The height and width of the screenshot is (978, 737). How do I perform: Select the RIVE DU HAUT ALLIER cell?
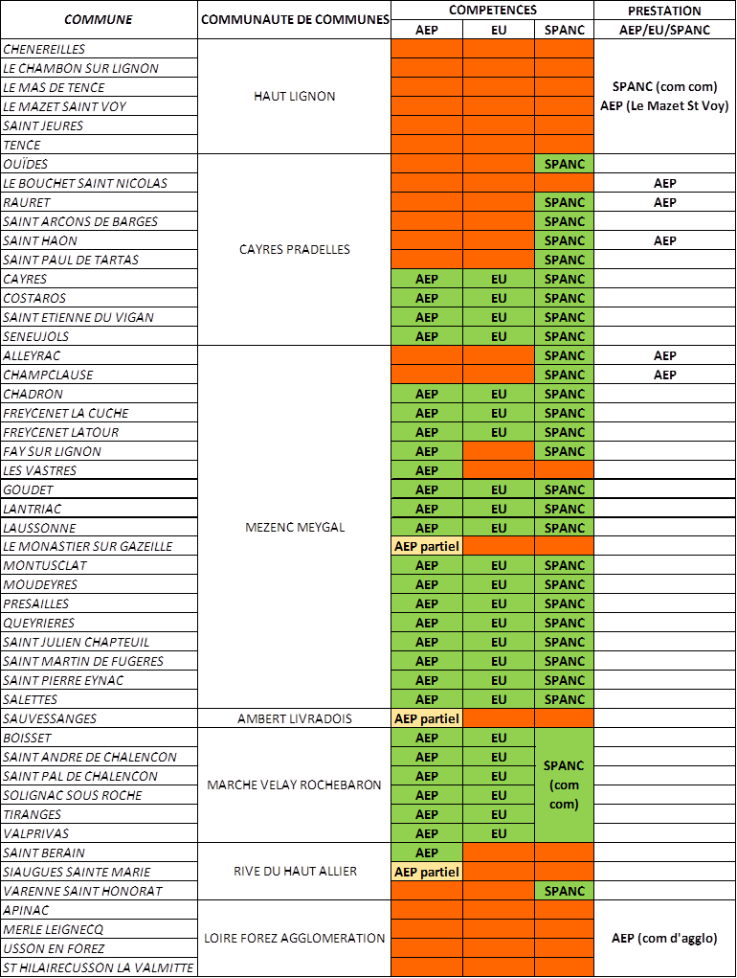[x=295, y=872]
